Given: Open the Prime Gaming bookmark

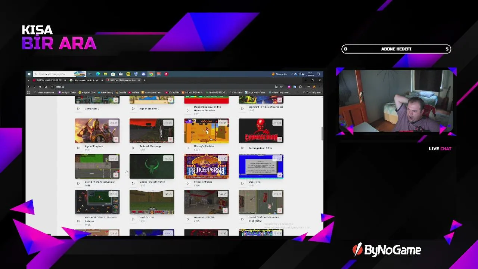Looking at the screenshot, I should [106, 92].
